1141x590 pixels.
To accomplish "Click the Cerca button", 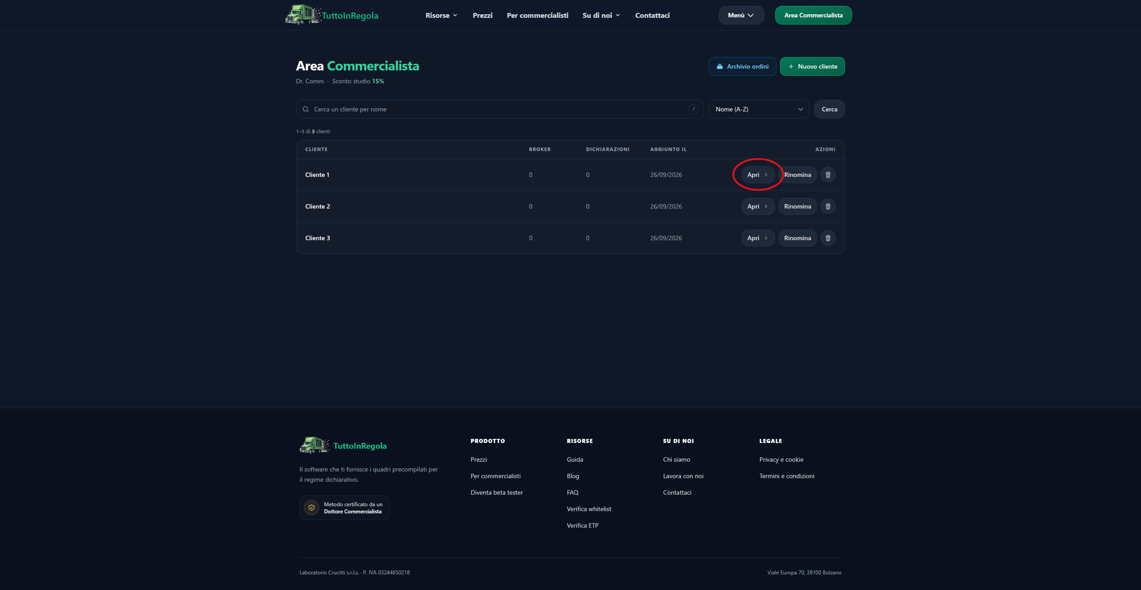I will 829,109.
